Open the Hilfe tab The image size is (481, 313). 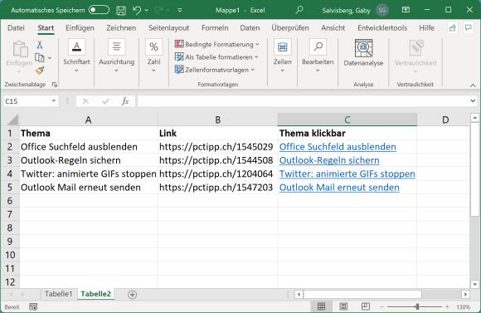(x=426, y=28)
